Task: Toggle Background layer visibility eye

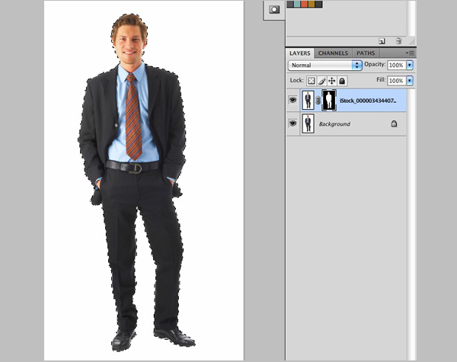Action: pos(293,123)
